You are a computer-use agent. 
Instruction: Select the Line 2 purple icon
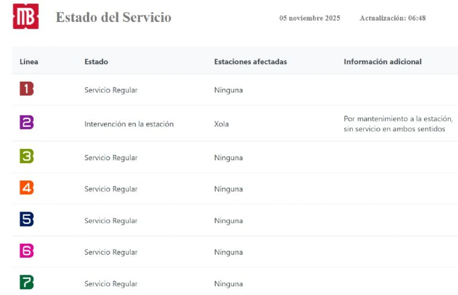(26, 123)
